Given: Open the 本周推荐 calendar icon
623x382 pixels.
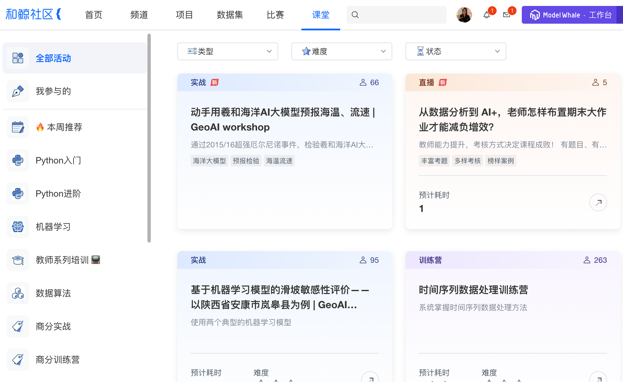Looking at the screenshot, I should coord(18,127).
